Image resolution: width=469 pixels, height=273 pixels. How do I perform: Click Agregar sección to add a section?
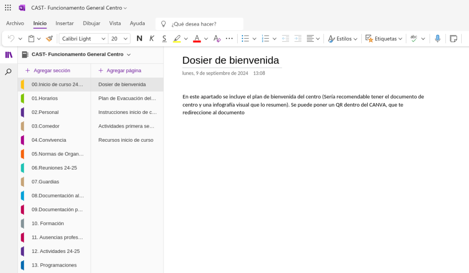(x=48, y=70)
